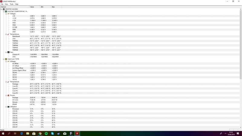The height and width of the screenshot is (136, 242).
Task: Click the DESKTOP computer node icon
Action: 4,9
